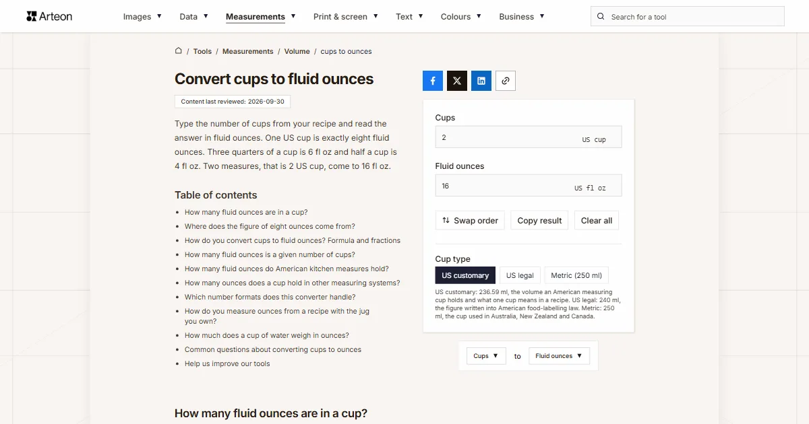Open the Fluid ounces target unit dropdown
Image resolution: width=809 pixels, height=424 pixels.
coord(560,356)
